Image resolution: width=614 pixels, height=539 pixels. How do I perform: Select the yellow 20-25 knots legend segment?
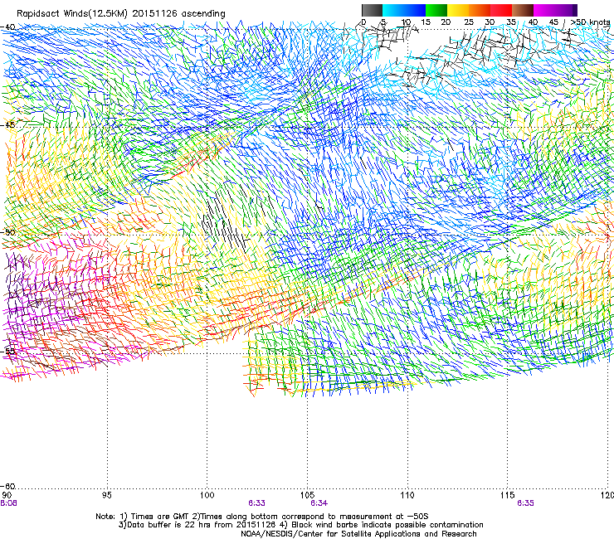coord(458,10)
